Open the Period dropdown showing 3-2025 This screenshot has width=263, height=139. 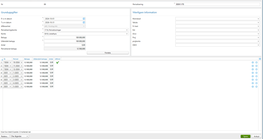coord(18,80)
